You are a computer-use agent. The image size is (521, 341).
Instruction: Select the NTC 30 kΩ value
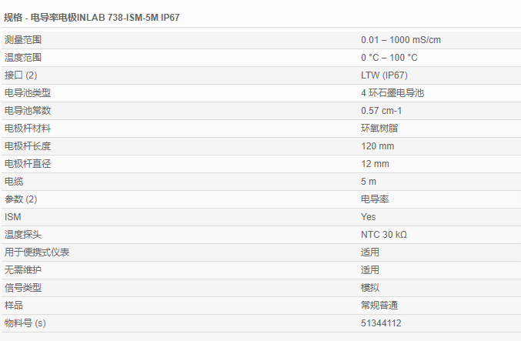(384, 234)
